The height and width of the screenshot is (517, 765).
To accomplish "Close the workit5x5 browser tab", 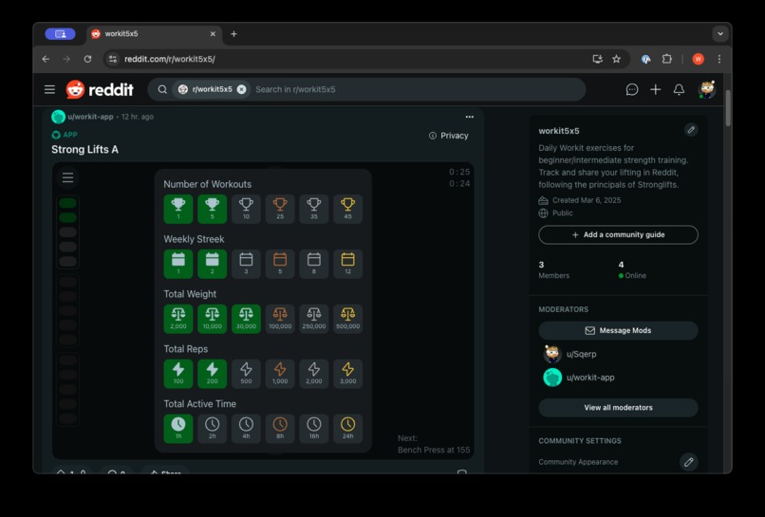I will tap(213, 34).
